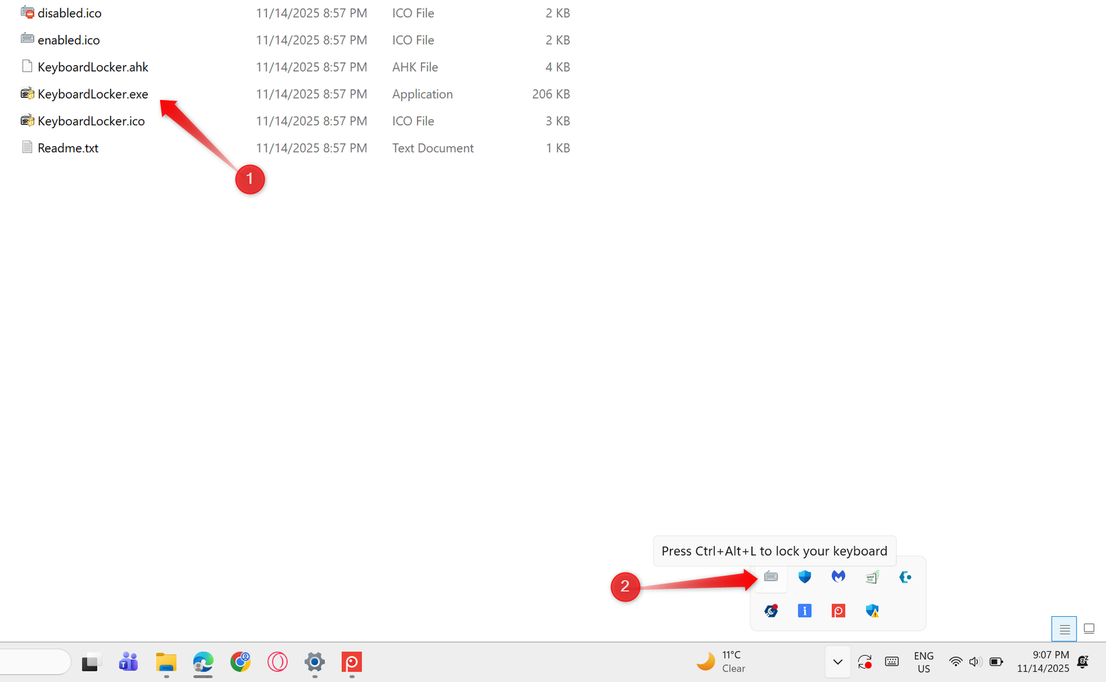Viewport: 1106px width, 682px height.
Task: Collapse the hidden tray icons chevron
Action: pyautogui.click(x=837, y=663)
